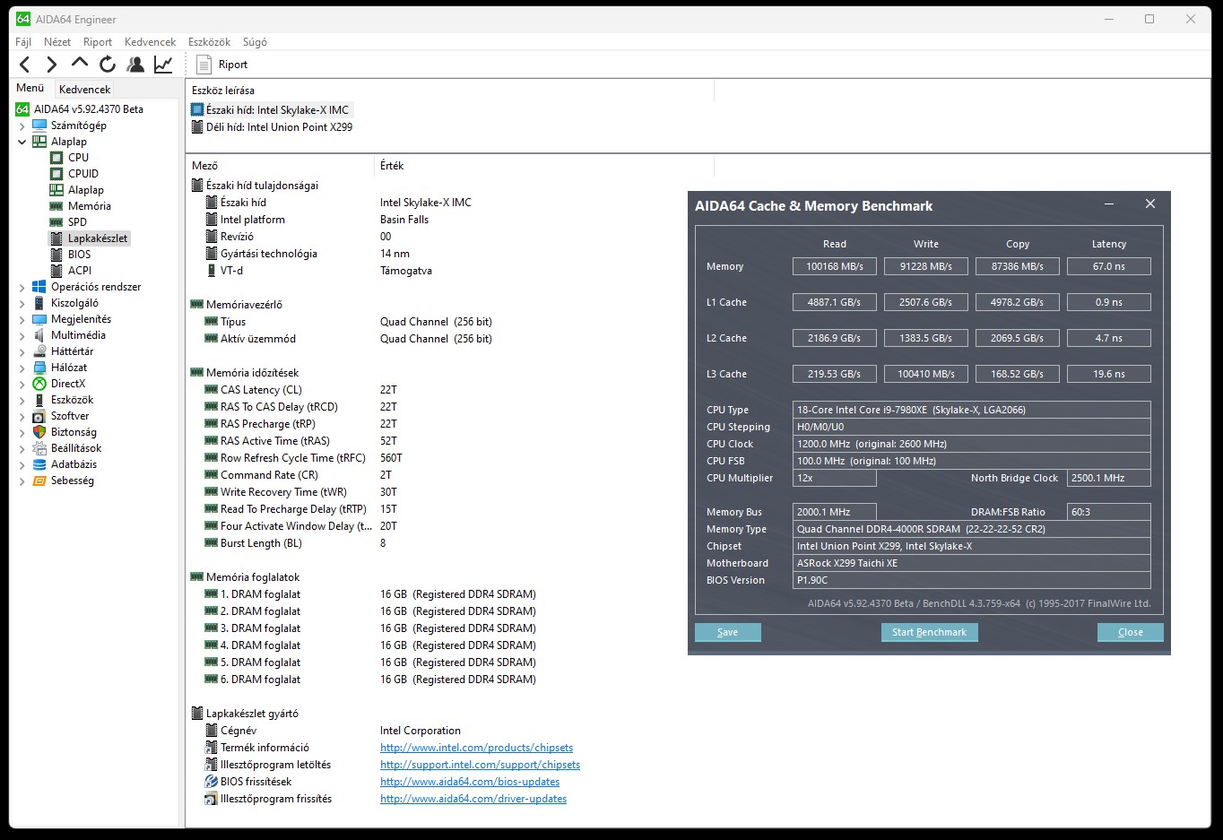The height and width of the screenshot is (840, 1223).
Task: Switch to the Menü sidebar tab
Action: (30, 88)
